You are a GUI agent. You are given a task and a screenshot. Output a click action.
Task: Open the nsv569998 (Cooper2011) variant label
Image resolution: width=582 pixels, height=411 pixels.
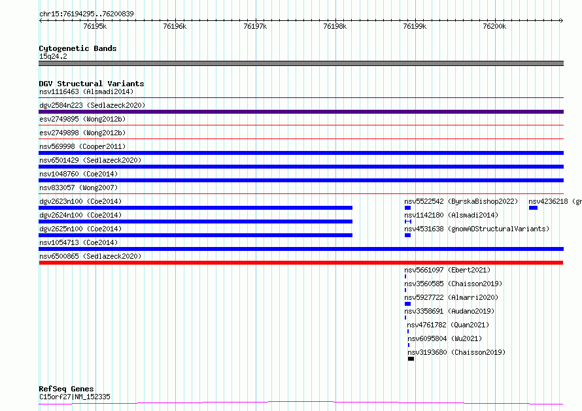[82, 146]
